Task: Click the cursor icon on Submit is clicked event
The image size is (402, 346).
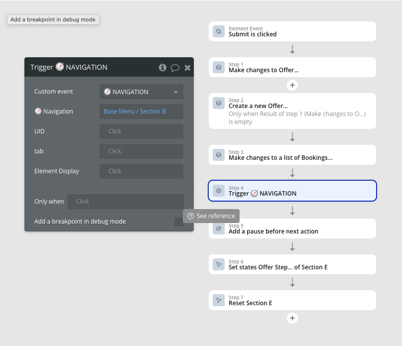Action: pos(219,31)
